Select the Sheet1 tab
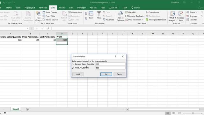 pos(16,109)
